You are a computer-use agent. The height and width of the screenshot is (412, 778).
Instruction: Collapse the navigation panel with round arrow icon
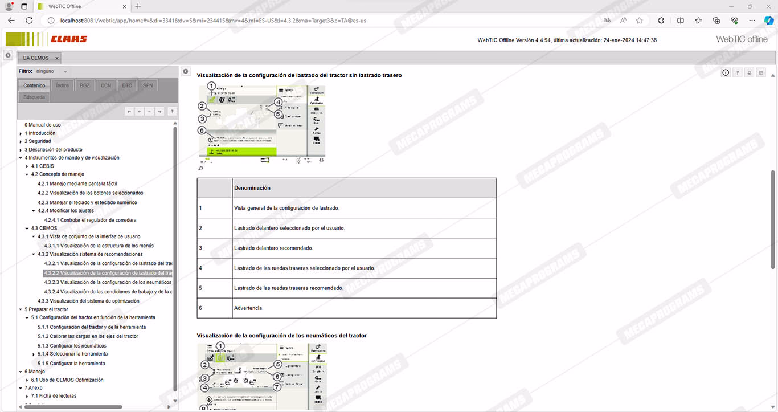point(186,71)
